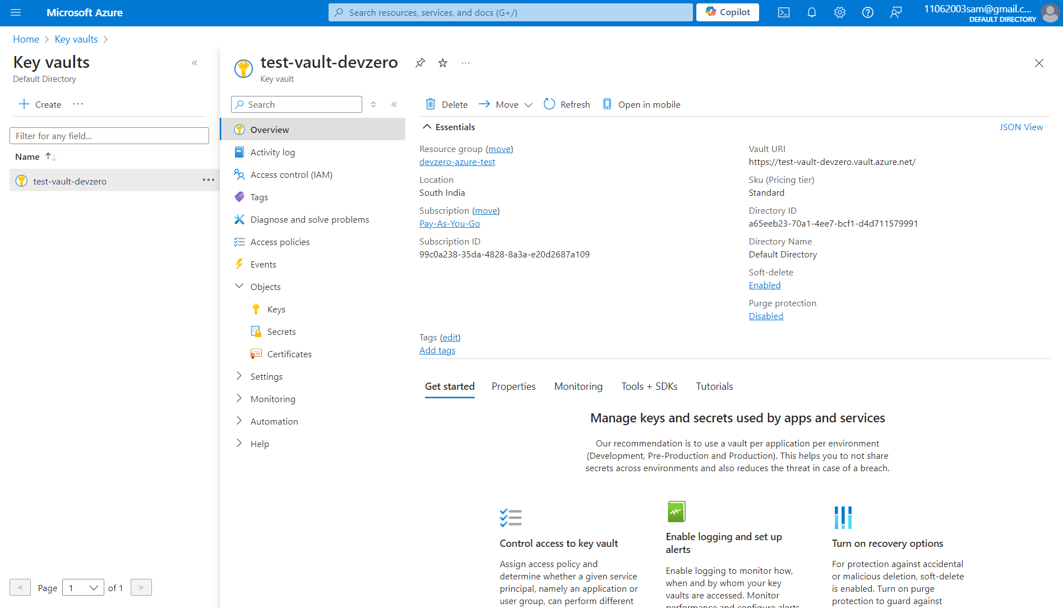The height and width of the screenshot is (608, 1063).
Task: Go to Key vaults breadcrumb
Action: (x=76, y=39)
